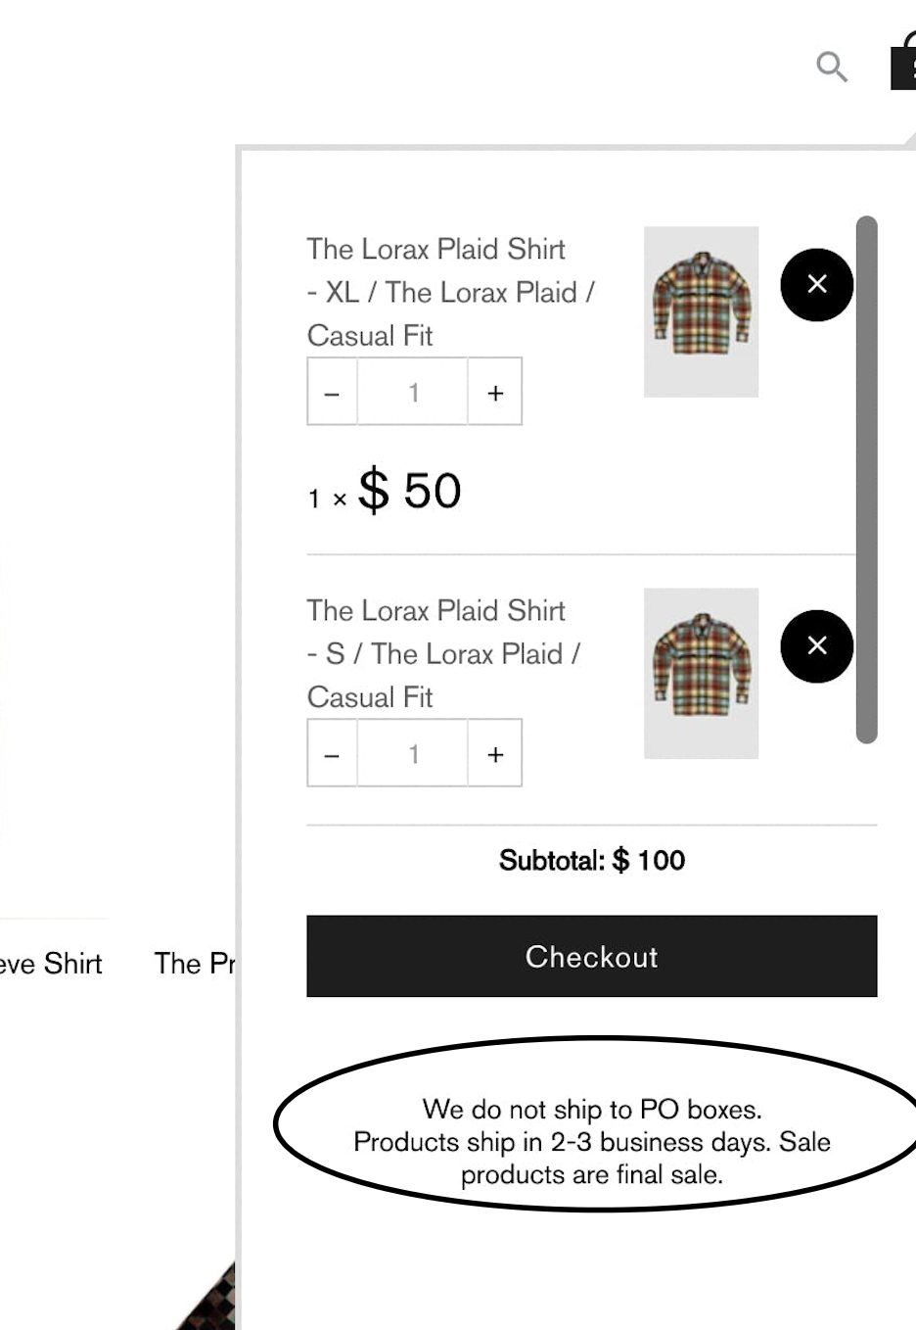
Task: Open the size S shirt thumbnail
Action: [701, 673]
